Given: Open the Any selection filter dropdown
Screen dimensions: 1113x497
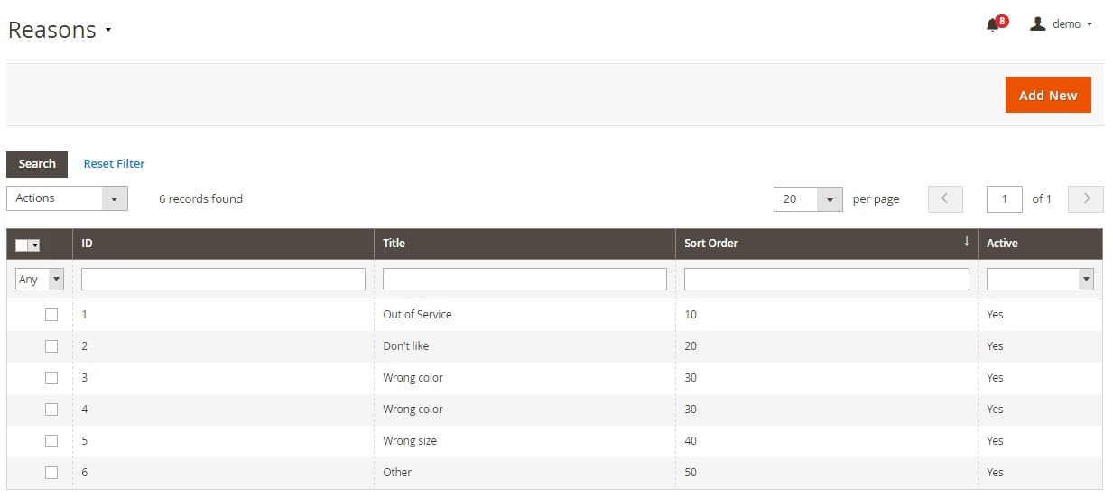Looking at the screenshot, I should (40, 280).
